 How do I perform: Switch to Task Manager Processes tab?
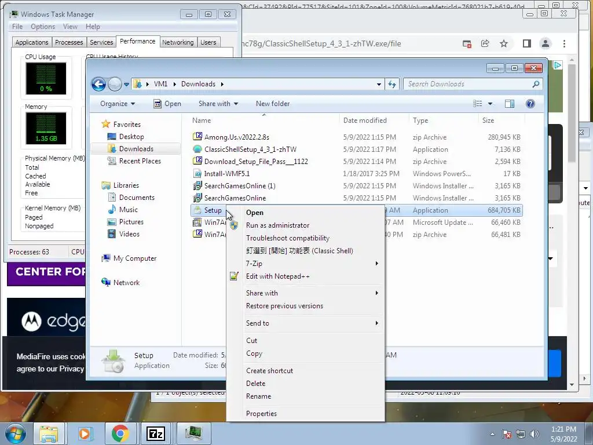(x=69, y=42)
